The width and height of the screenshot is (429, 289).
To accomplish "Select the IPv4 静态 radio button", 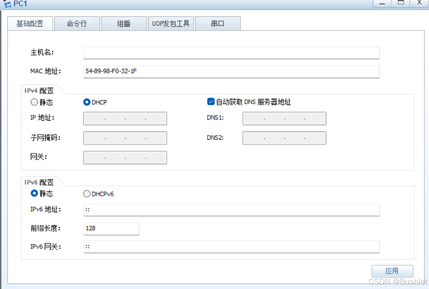I will click(34, 102).
